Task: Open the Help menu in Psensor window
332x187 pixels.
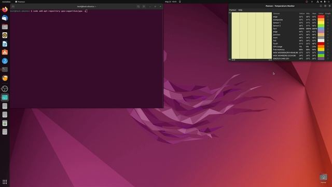Action: point(240,10)
